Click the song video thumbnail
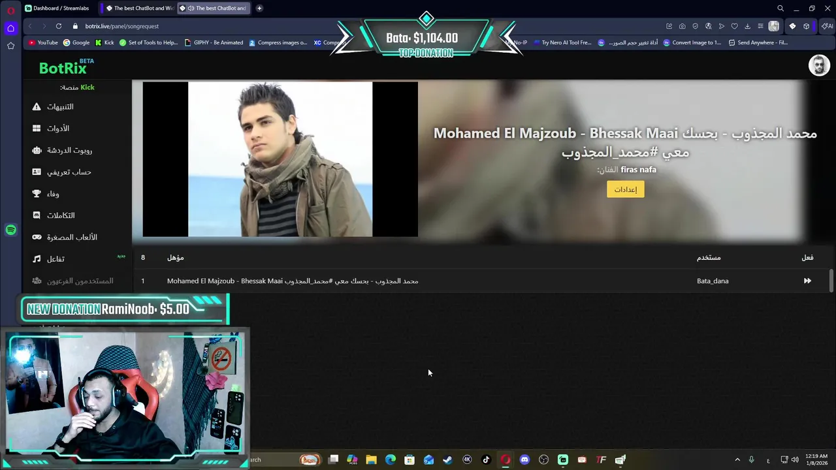836x470 pixels. coord(280,159)
